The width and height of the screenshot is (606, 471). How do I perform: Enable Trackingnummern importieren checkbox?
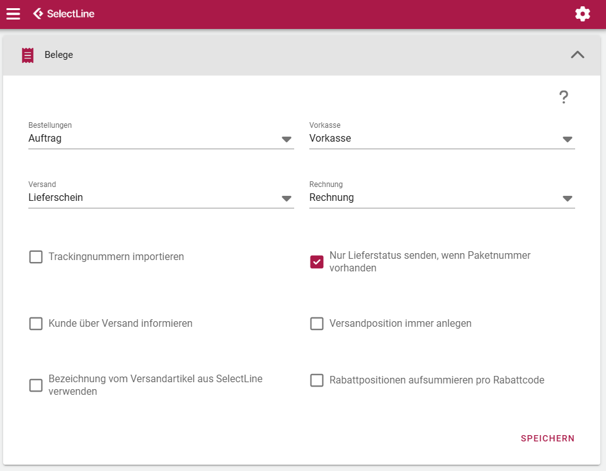click(36, 257)
